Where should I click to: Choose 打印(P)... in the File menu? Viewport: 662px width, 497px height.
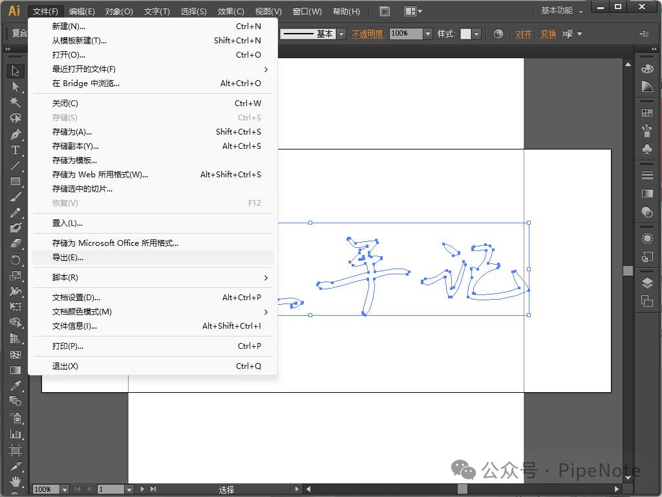[x=153, y=346]
